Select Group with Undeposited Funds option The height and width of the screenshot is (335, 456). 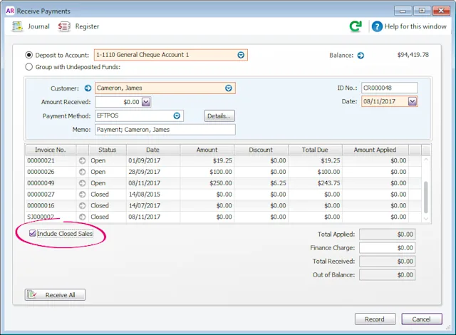pos(28,67)
